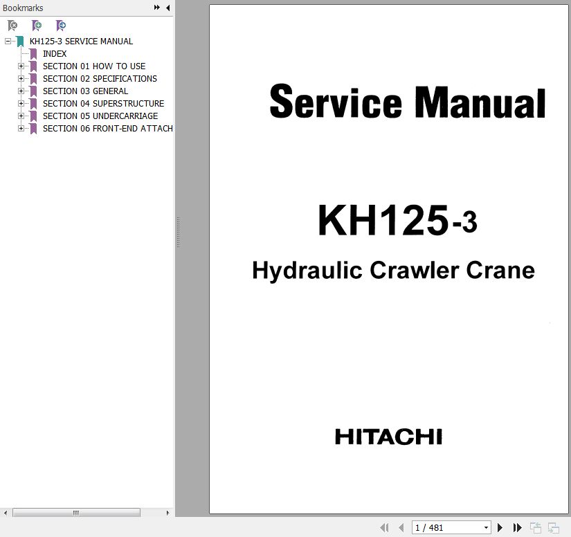Open SECTION 03 GENERAL bookmark

pos(85,91)
